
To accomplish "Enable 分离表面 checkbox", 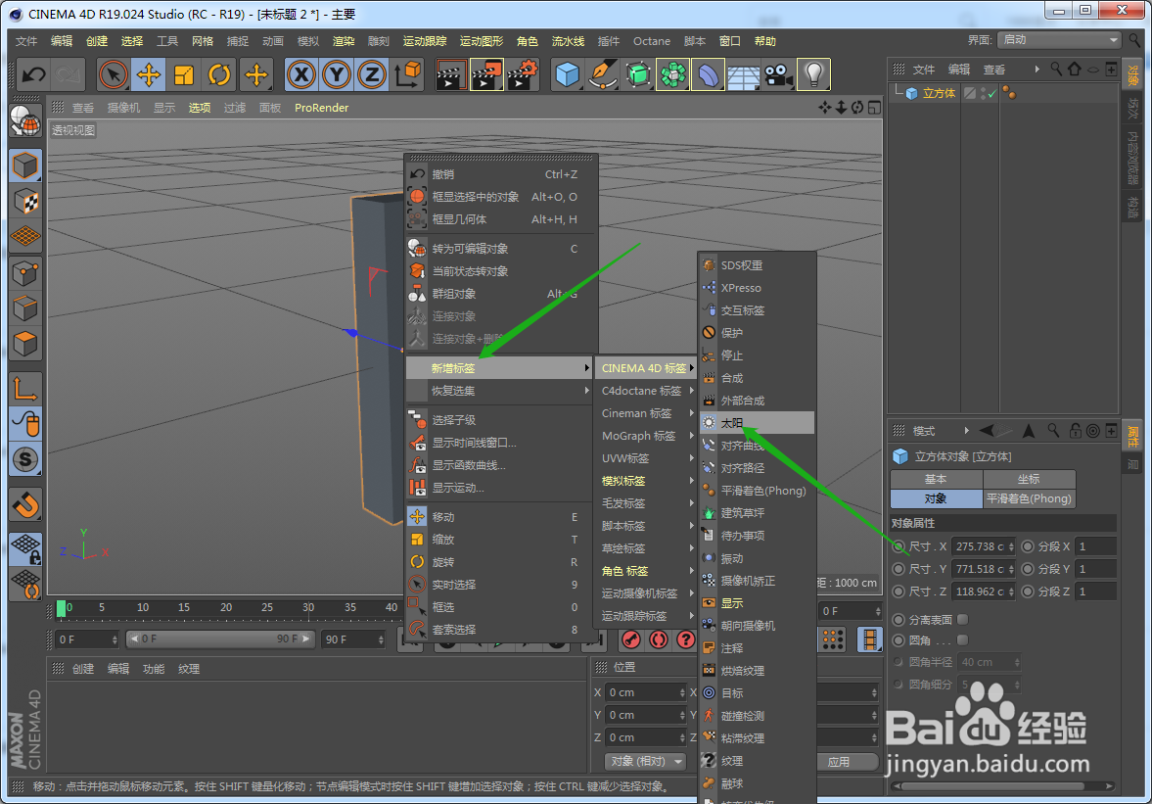I will pos(962,619).
